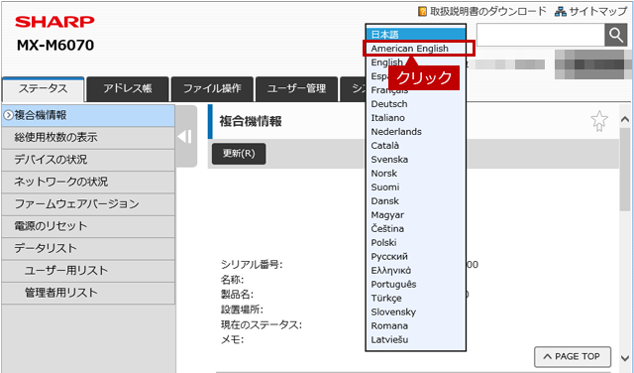Choose Magyar from the language list
Screen dimensions: 634x373
tap(416, 215)
